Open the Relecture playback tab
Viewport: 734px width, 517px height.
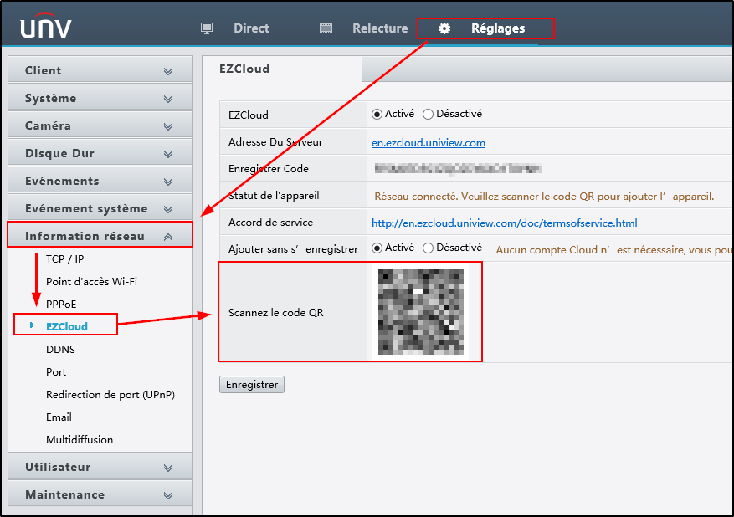click(380, 28)
